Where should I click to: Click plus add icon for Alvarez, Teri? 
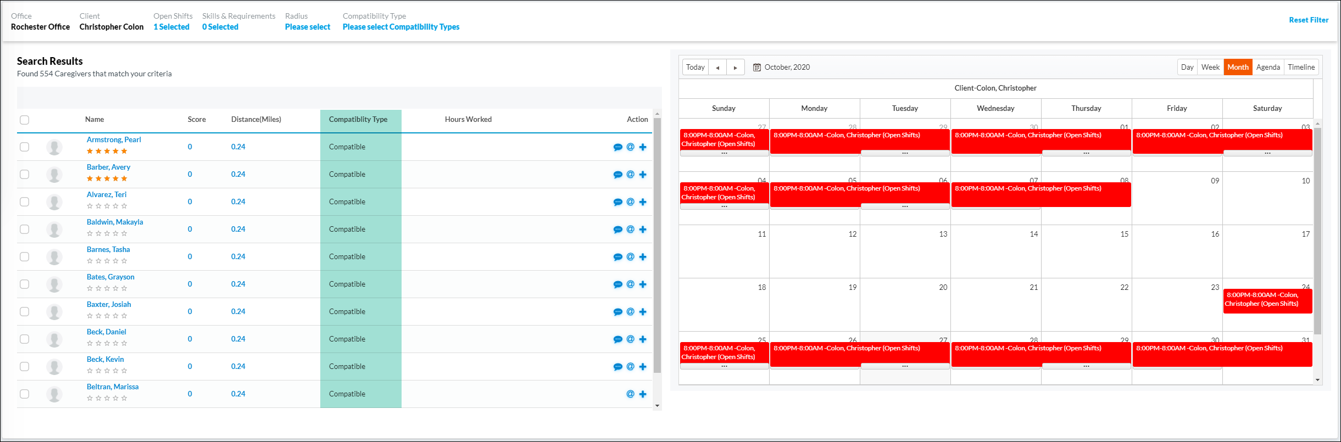coord(643,202)
